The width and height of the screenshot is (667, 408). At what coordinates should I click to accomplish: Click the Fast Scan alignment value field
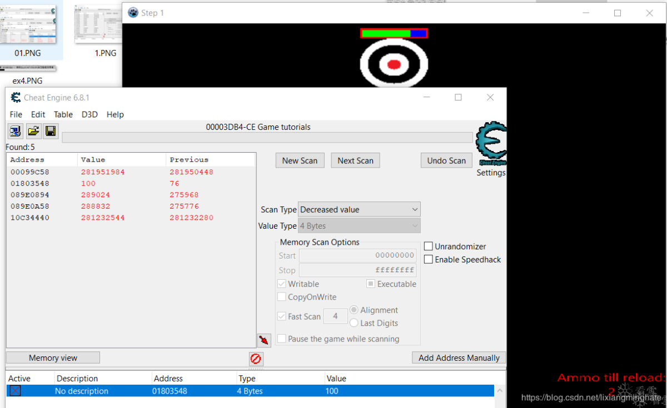tap(335, 316)
